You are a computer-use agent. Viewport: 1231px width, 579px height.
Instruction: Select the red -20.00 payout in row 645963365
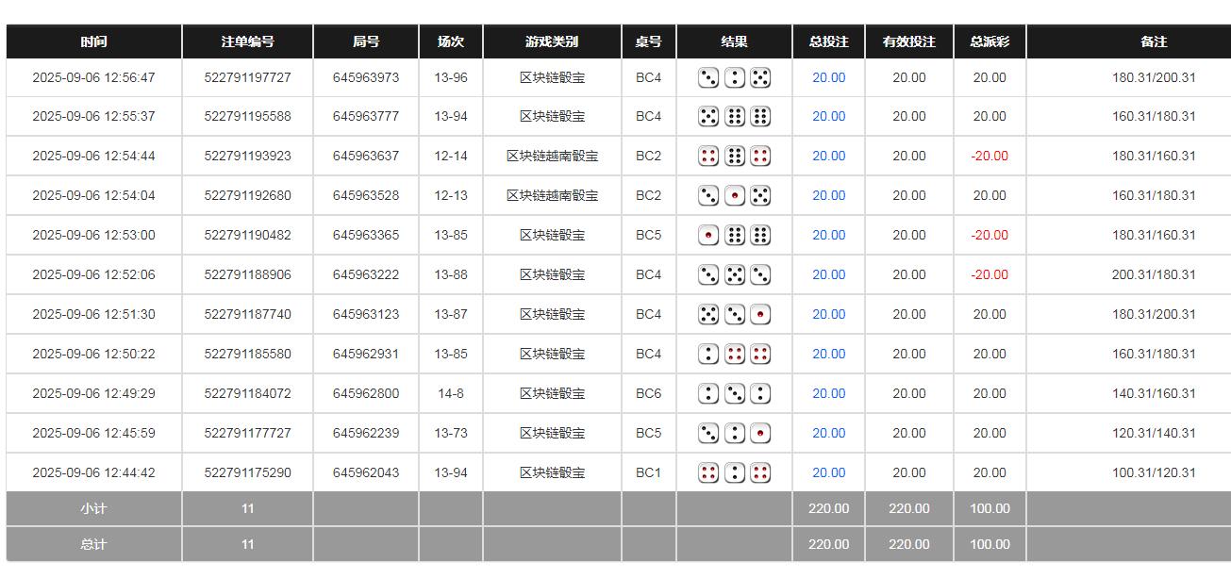(x=989, y=235)
